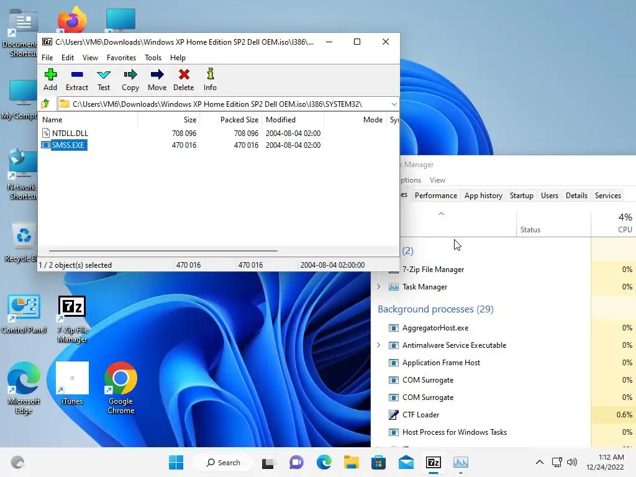Image resolution: width=636 pixels, height=477 pixels.
Task: Click the SYSTEM32 path address field
Action: pos(224,104)
